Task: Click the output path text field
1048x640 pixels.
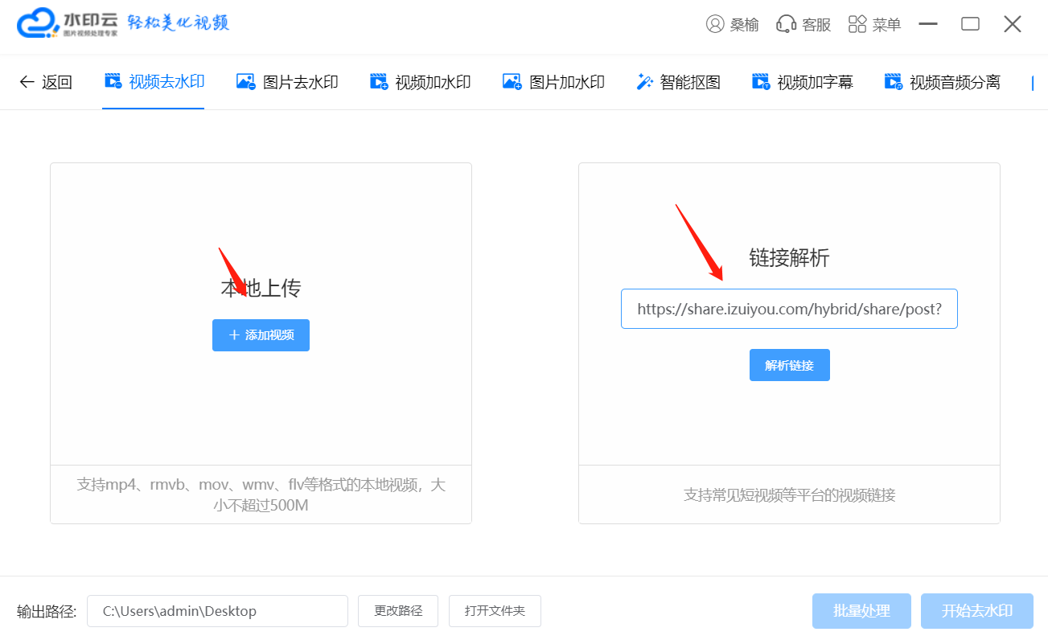Action: (x=217, y=611)
